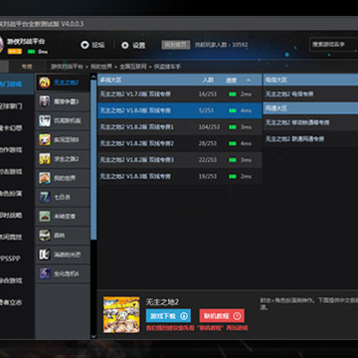
Task: Open the PSSPP category
Action: pos(11,259)
